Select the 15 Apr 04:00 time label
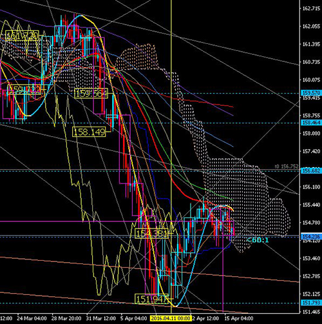 [238, 318]
